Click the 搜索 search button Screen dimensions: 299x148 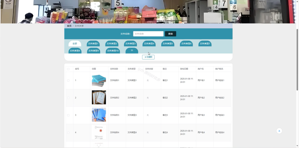[171, 34]
